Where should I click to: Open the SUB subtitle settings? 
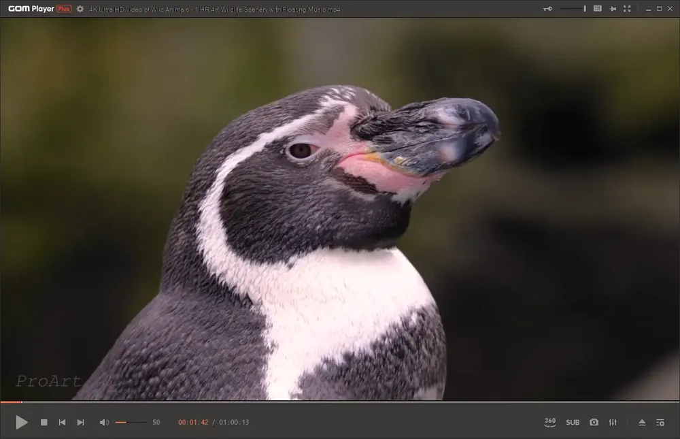[573, 422]
